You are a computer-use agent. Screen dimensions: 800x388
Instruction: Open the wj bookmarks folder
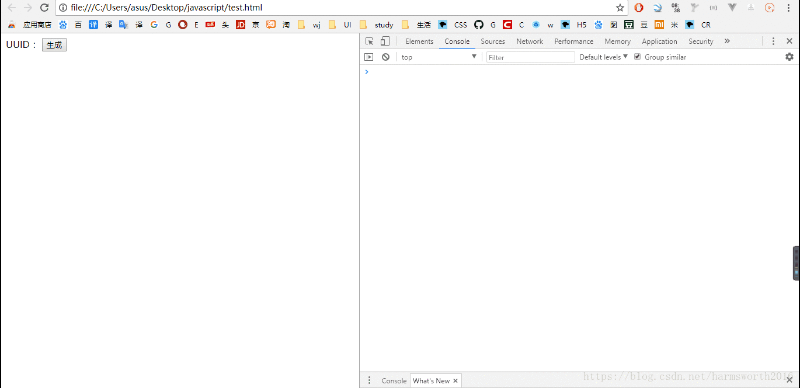(309, 25)
